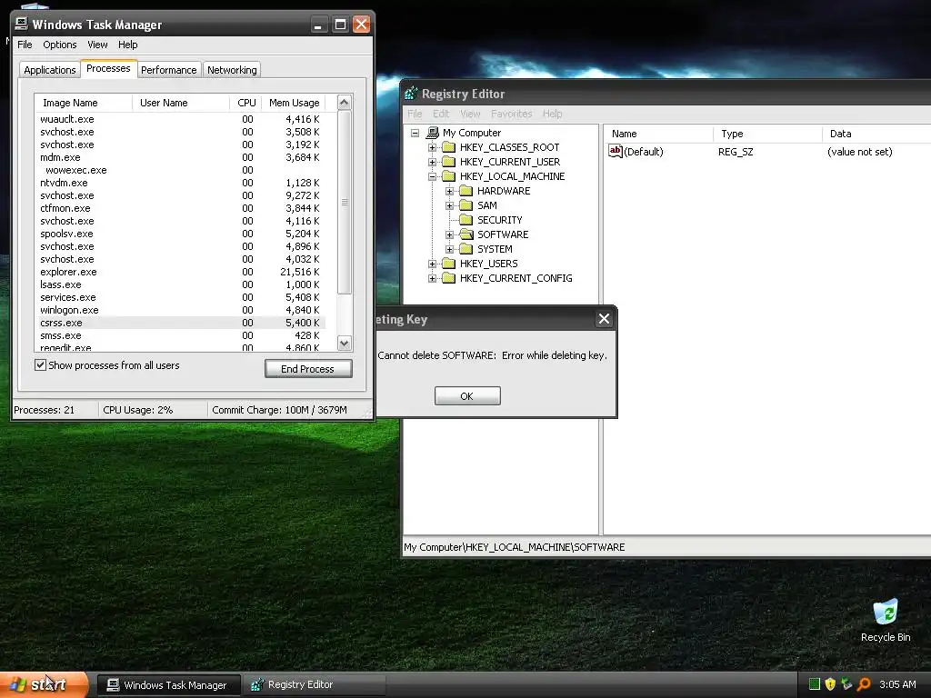Toggle Show processes from all users checkbox
The width and height of the screenshot is (931, 698).
tap(40, 365)
